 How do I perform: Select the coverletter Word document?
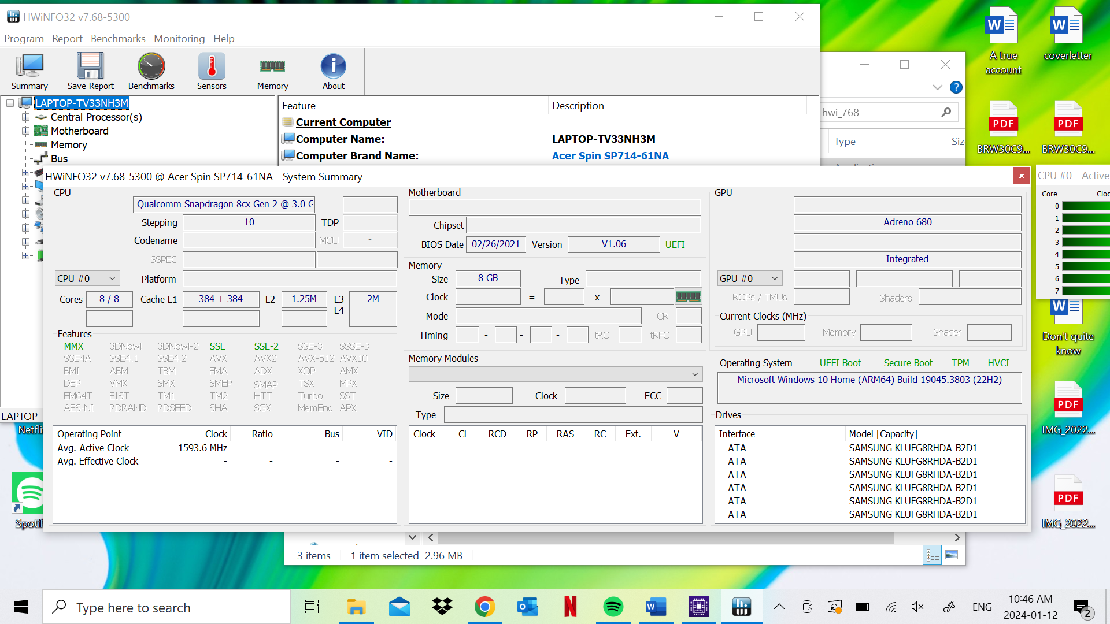1068,35
